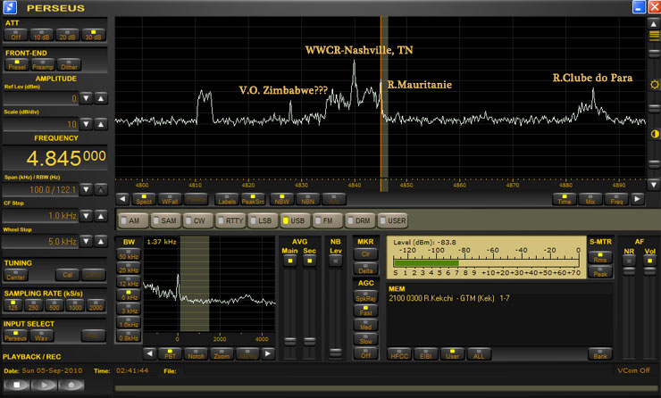This screenshot has height=398, width=661.
Task: Select USB mode
Action: coord(296,220)
